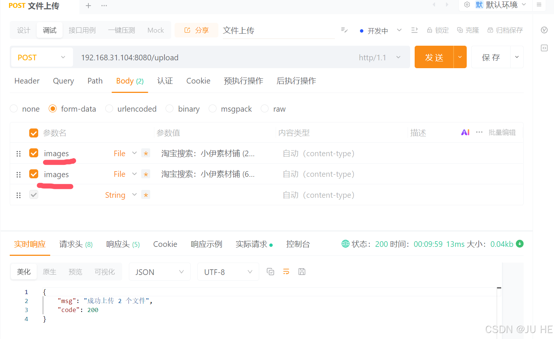The image size is (554, 339).
Task: Click the right sidebar V circle icon
Action: coord(544,30)
